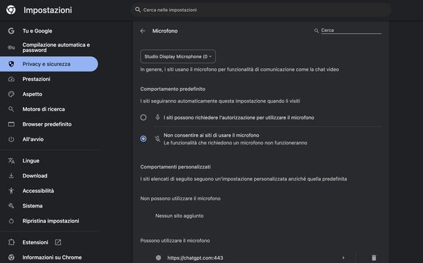This screenshot has width=423, height=263.
Task: Open Ripristina impostazioni section
Action: pyautogui.click(x=49, y=221)
